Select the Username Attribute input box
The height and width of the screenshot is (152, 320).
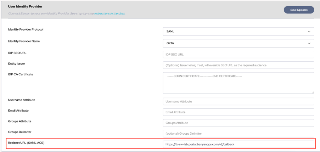point(238,101)
